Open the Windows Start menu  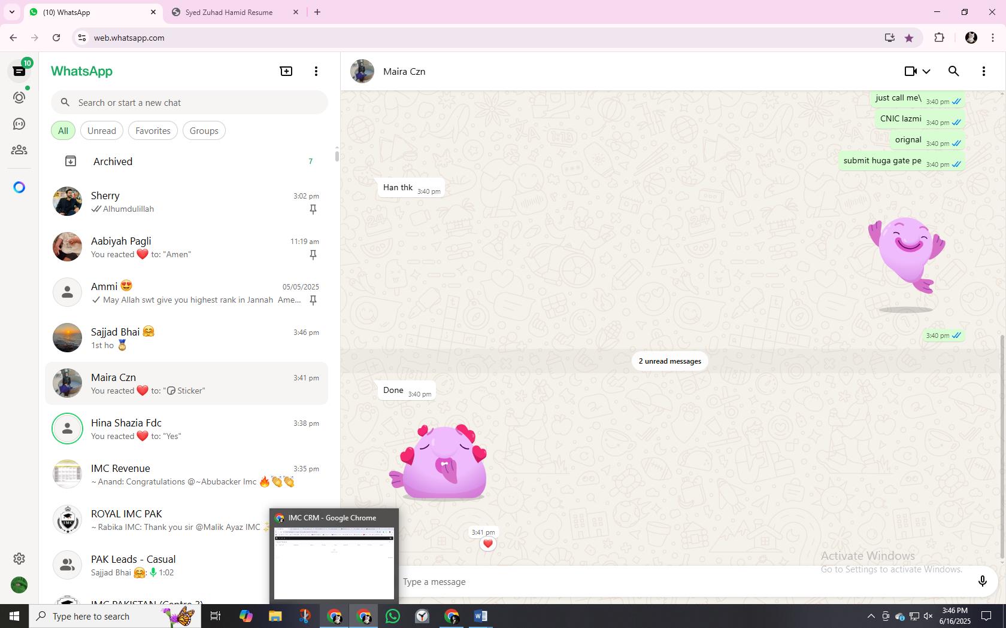pyautogui.click(x=14, y=616)
